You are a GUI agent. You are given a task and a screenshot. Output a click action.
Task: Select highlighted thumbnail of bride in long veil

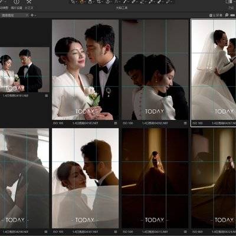(214, 70)
